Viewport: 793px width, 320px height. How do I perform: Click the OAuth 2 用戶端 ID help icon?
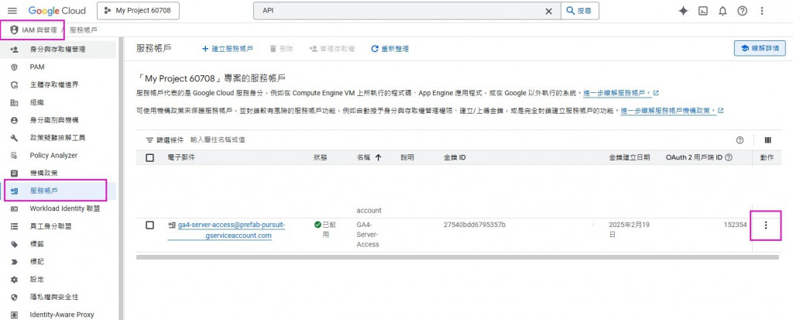(x=728, y=157)
